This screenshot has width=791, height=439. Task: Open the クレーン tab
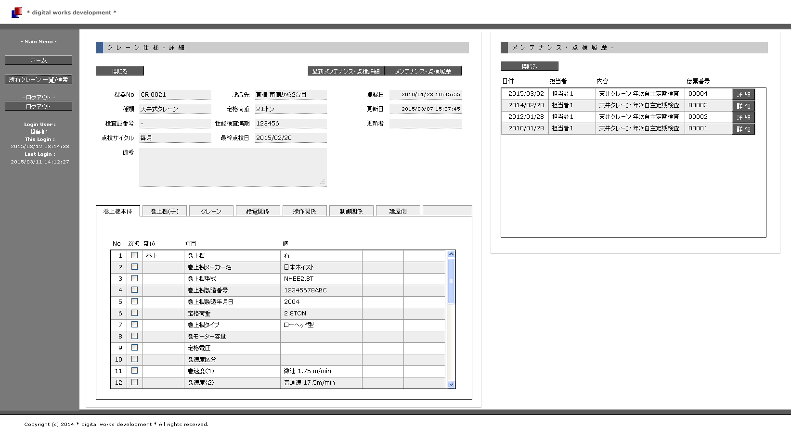coord(211,211)
